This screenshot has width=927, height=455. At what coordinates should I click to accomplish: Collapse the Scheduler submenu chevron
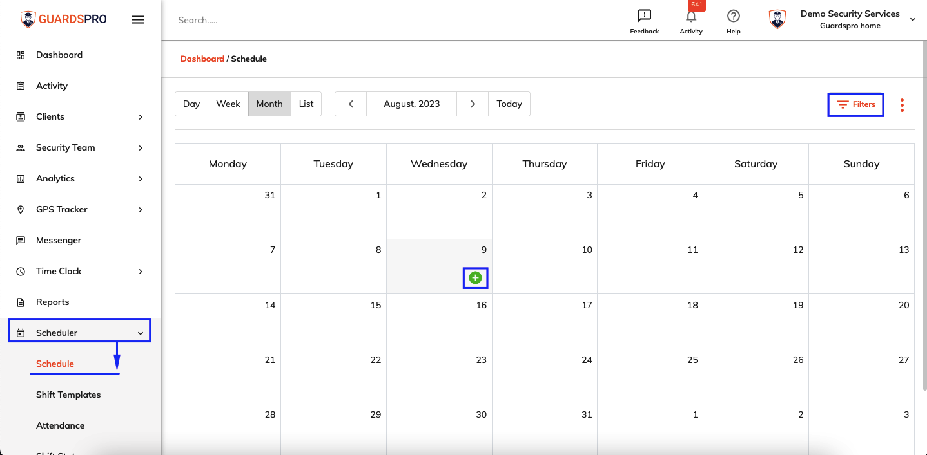point(141,333)
